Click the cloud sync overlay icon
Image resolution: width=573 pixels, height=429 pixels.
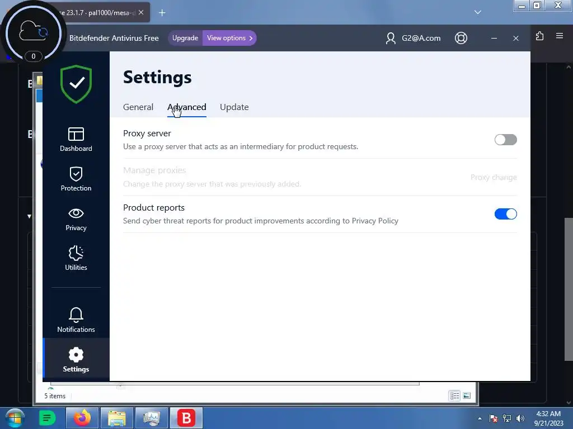(33, 32)
